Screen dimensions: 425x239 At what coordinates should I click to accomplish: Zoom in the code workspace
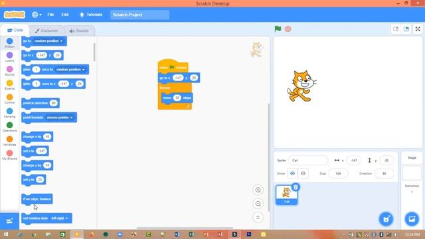[258, 190]
